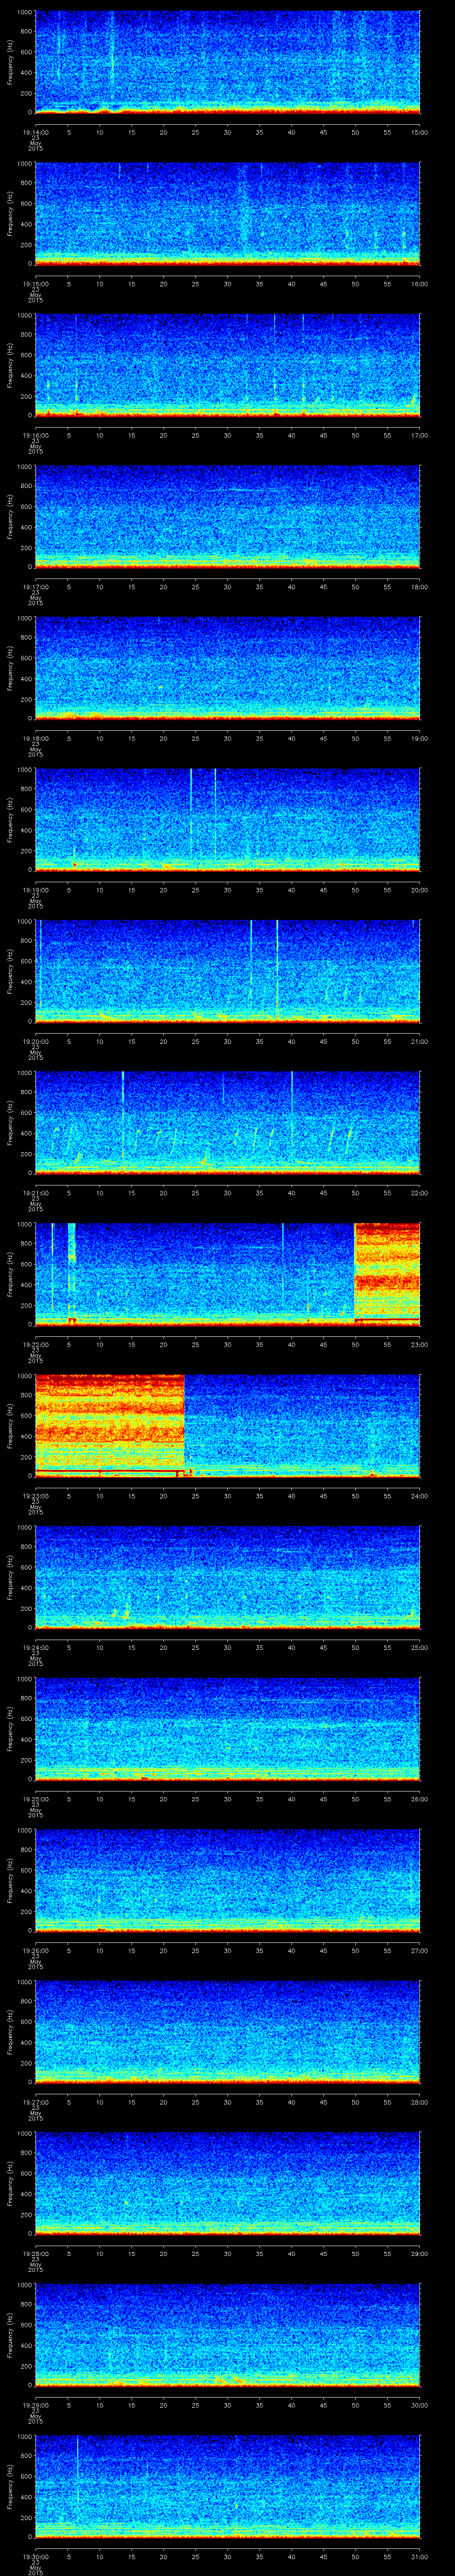
Task: Select the '19:27:00' start time label
Action: pos(35,2102)
